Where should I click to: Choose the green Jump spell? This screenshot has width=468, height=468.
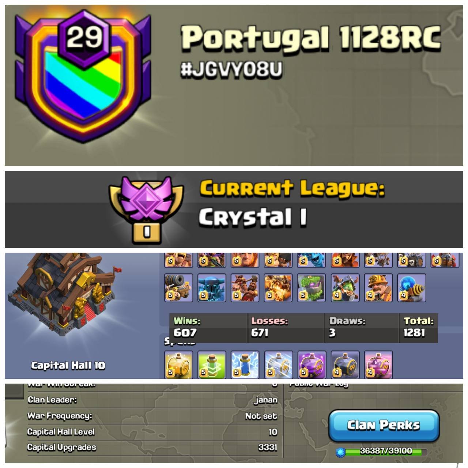(212, 365)
